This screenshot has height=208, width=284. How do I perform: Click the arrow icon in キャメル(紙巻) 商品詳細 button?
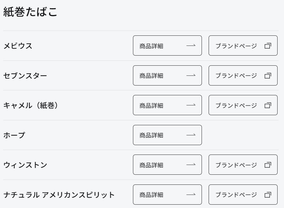coord(191,105)
